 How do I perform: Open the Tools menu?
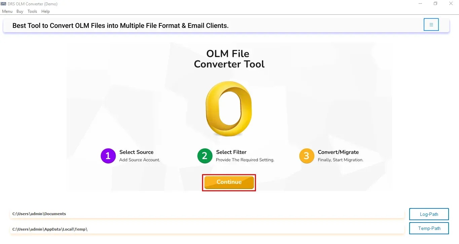32,11
